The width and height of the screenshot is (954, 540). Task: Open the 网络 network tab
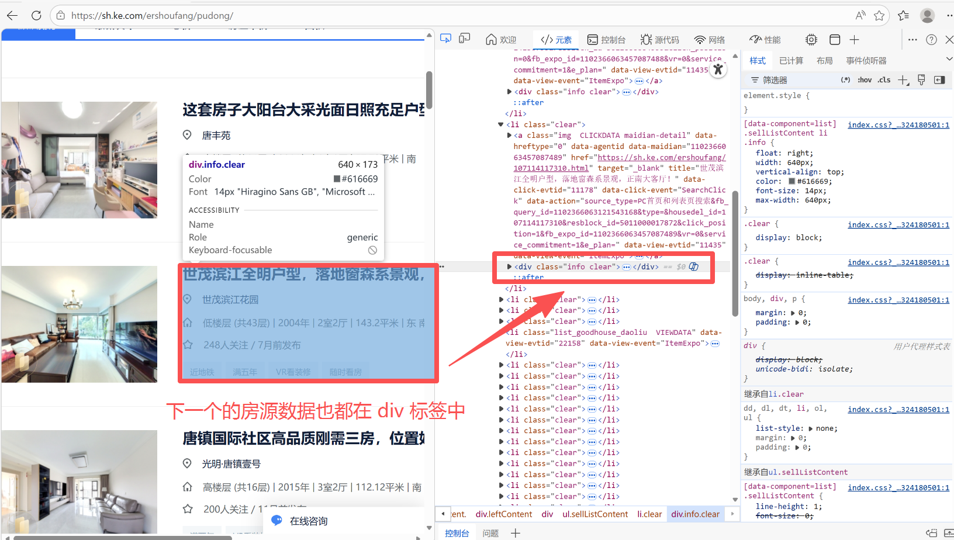point(710,40)
